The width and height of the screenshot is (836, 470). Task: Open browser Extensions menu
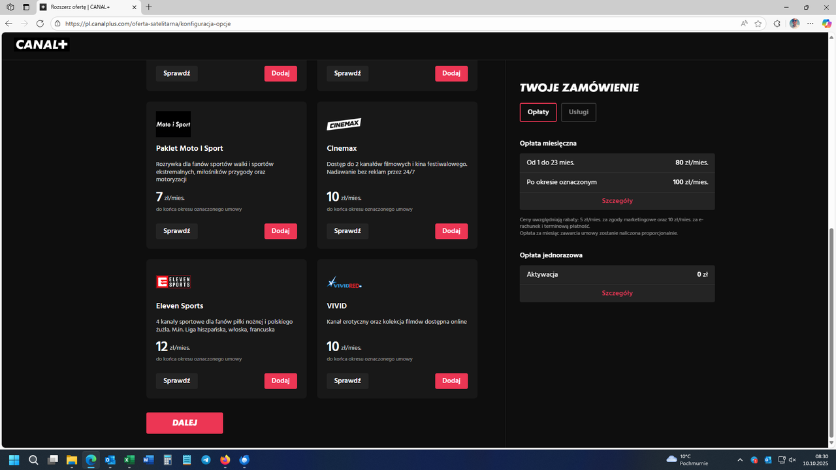(x=777, y=23)
